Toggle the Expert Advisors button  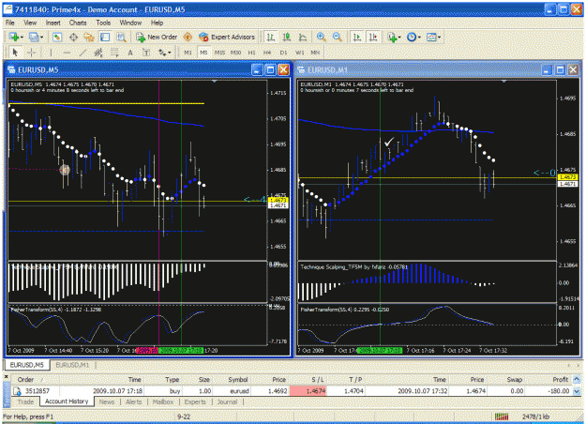(x=227, y=37)
